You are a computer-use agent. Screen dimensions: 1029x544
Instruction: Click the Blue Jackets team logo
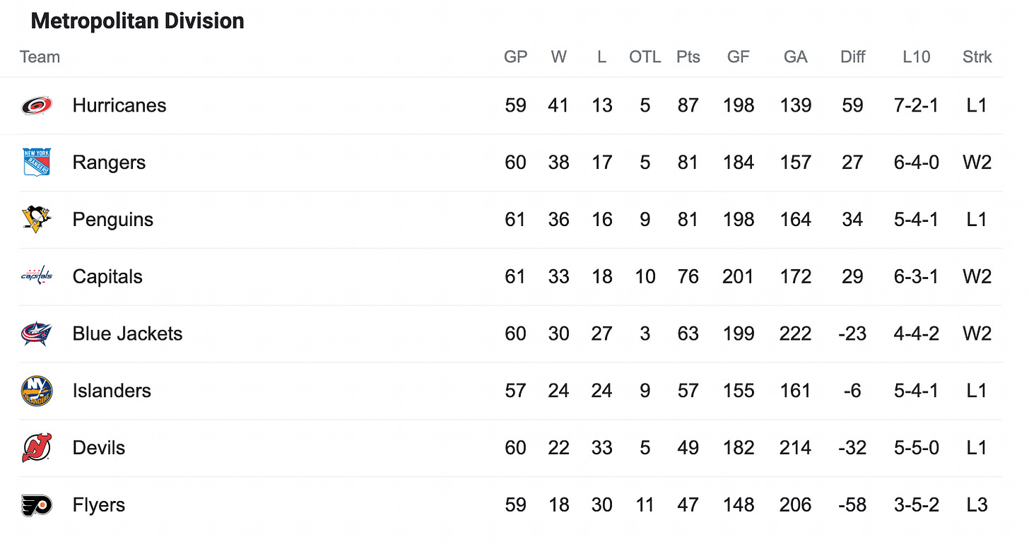pos(36,333)
